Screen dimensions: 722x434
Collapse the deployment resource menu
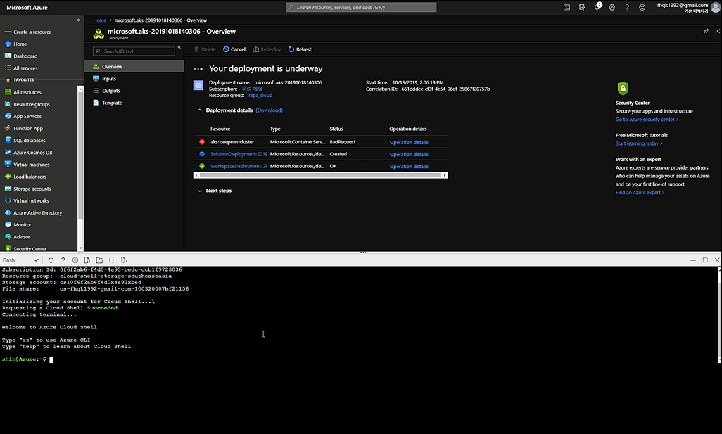[179, 47]
